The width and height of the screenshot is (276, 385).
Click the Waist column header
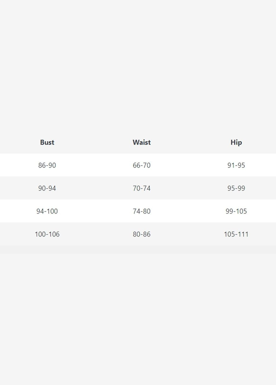pyautogui.click(x=141, y=142)
